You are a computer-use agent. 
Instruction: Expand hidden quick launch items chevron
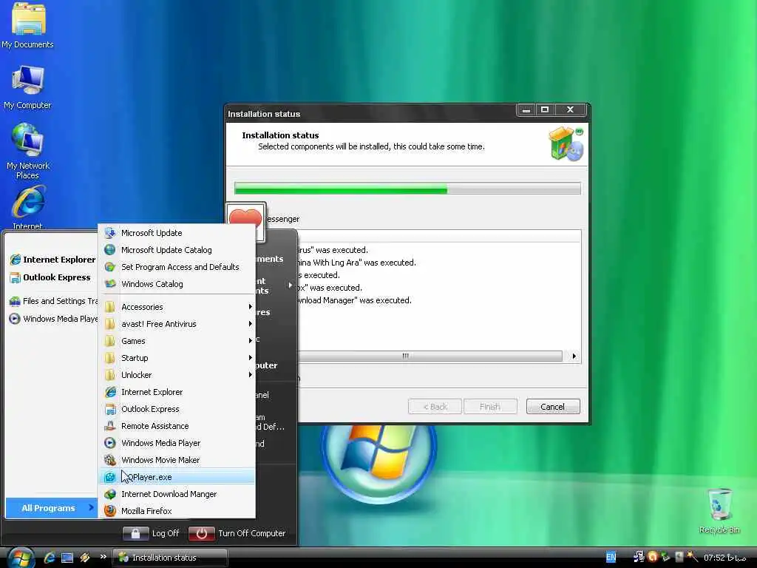103,556
